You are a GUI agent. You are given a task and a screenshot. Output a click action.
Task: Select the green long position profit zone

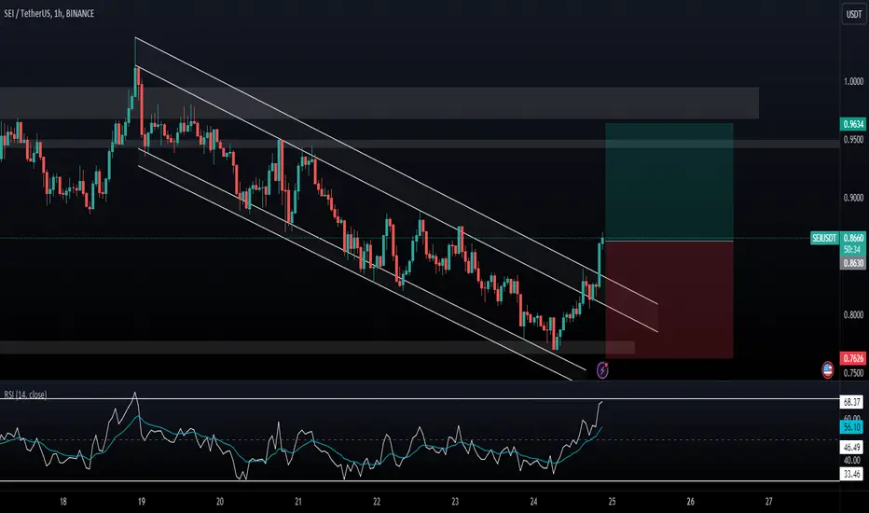point(669,182)
